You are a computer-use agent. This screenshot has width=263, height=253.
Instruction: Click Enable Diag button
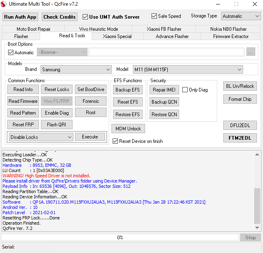click(57, 113)
